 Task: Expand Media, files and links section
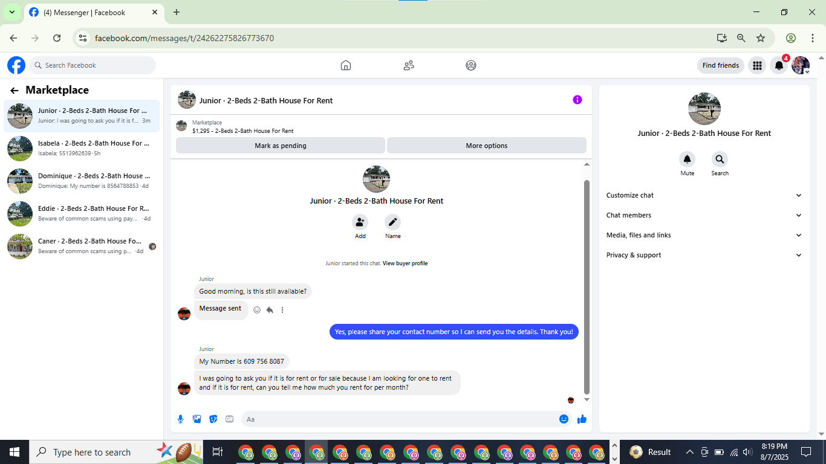click(704, 236)
